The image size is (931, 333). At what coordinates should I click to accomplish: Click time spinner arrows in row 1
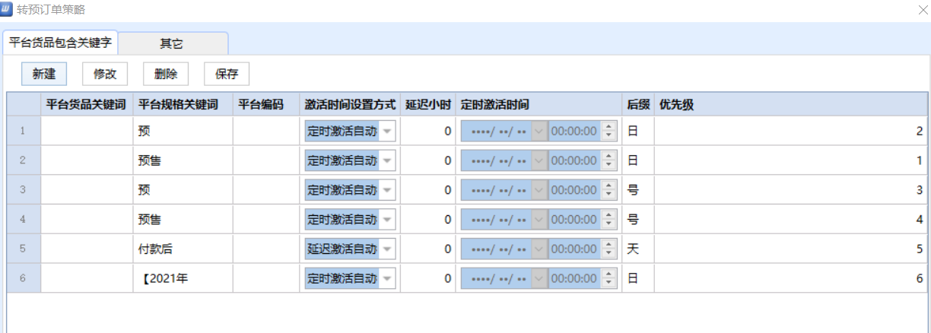[608, 132]
